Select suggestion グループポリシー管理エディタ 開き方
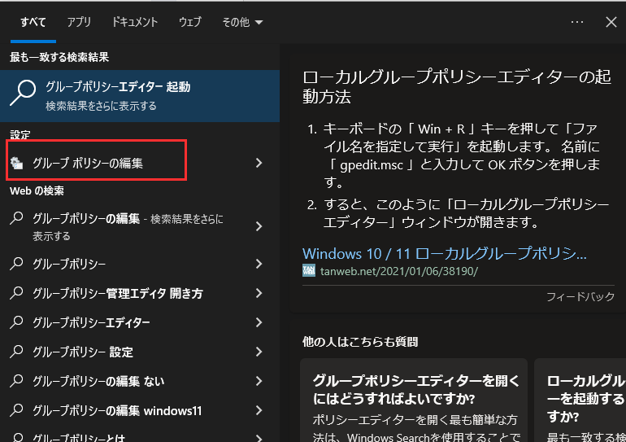The height and width of the screenshot is (442, 626). pyautogui.click(x=140, y=293)
